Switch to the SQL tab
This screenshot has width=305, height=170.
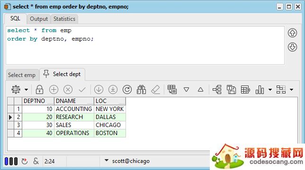[15, 18]
